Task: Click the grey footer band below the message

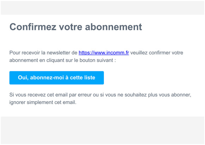Action: coord(102,130)
